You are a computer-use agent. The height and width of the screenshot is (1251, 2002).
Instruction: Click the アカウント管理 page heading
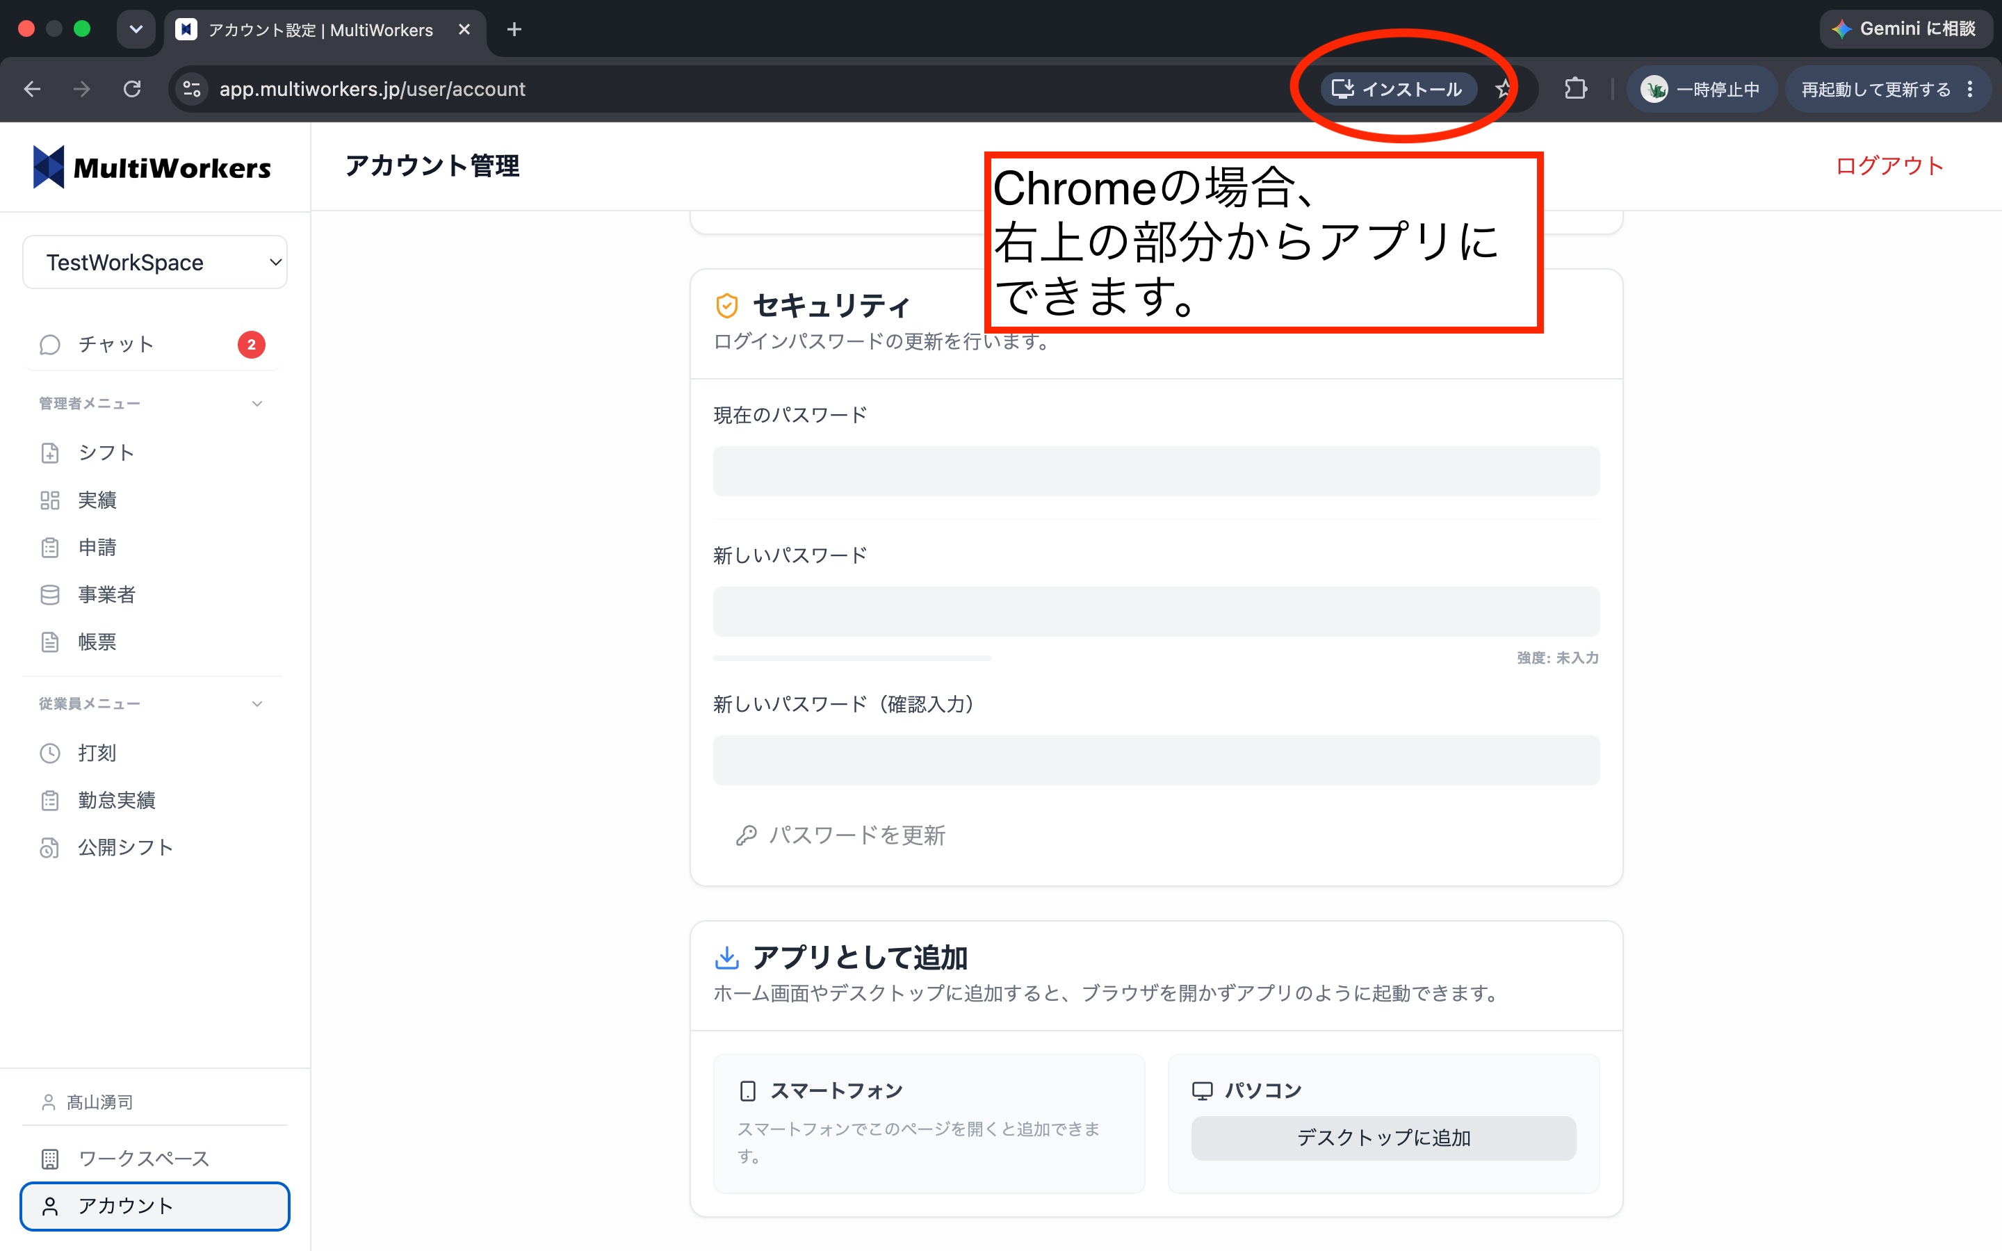point(432,165)
